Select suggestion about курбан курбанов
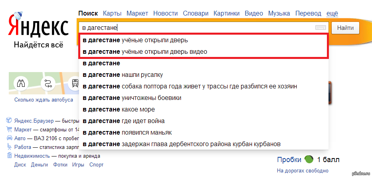Image resolution: width=372 pixels, height=178 pixels. tap(204, 144)
